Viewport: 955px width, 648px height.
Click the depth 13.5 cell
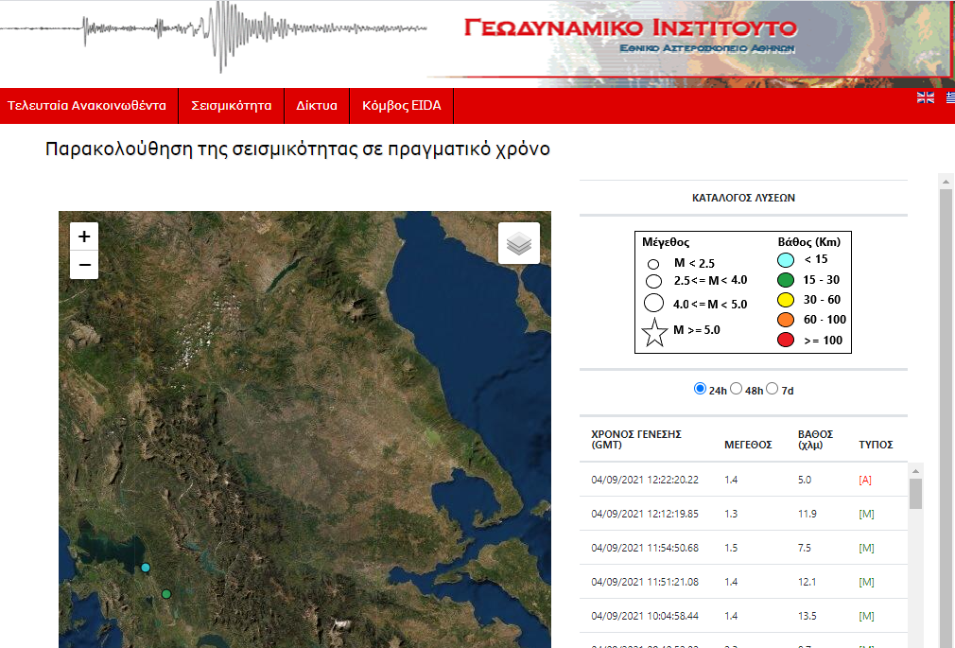click(807, 616)
